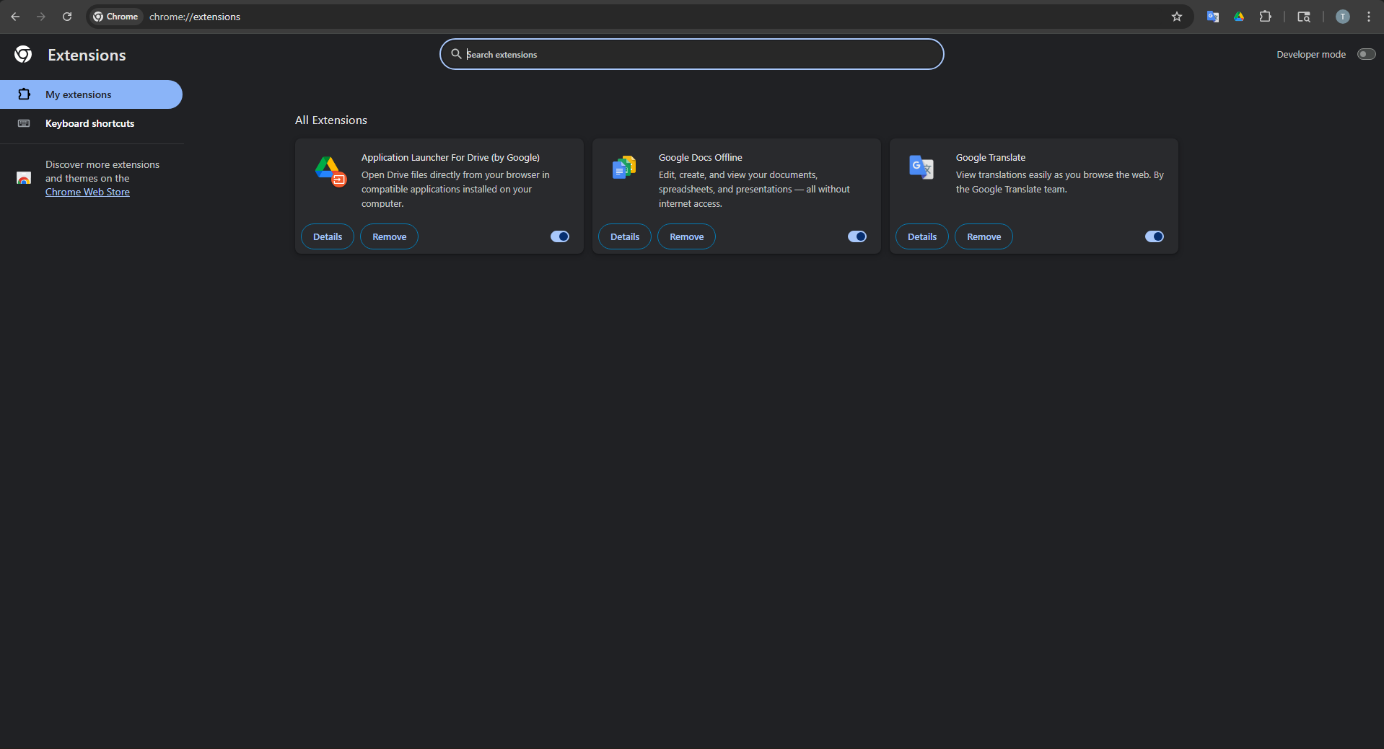Image resolution: width=1384 pixels, height=749 pixels.
Task: Remove Google Docs Offline extension
Action: [687, 236]
